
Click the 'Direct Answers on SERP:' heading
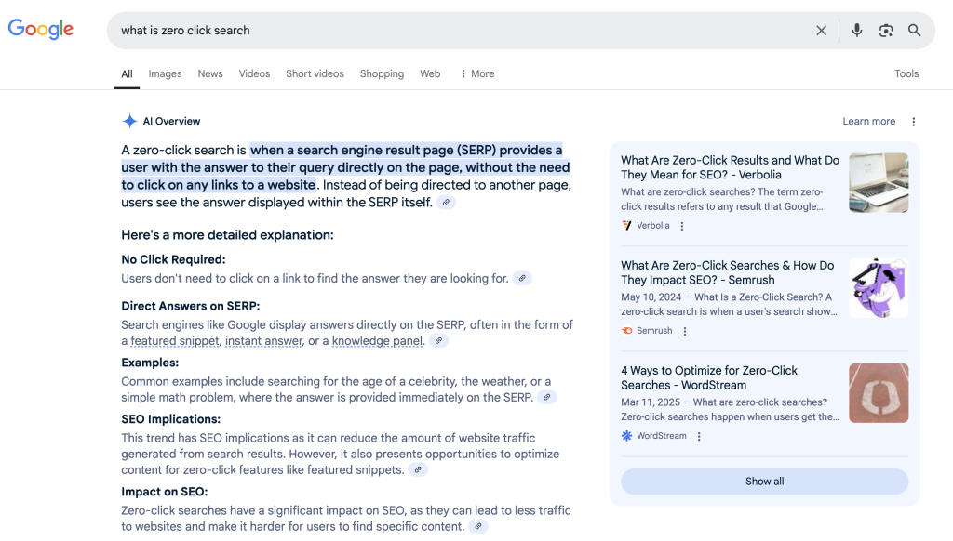(x=190, y=306)
